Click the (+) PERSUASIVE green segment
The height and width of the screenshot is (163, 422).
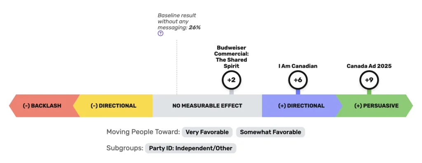376,106
